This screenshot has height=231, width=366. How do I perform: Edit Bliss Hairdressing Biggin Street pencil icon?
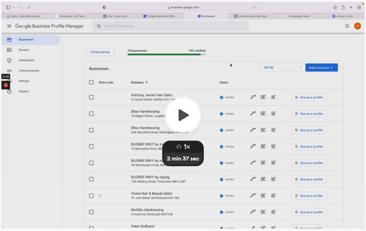253,113
